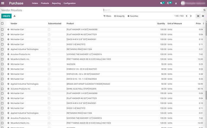Open the Favorites dropdown
The image size is (207, 128).
(x=133, y=16)
